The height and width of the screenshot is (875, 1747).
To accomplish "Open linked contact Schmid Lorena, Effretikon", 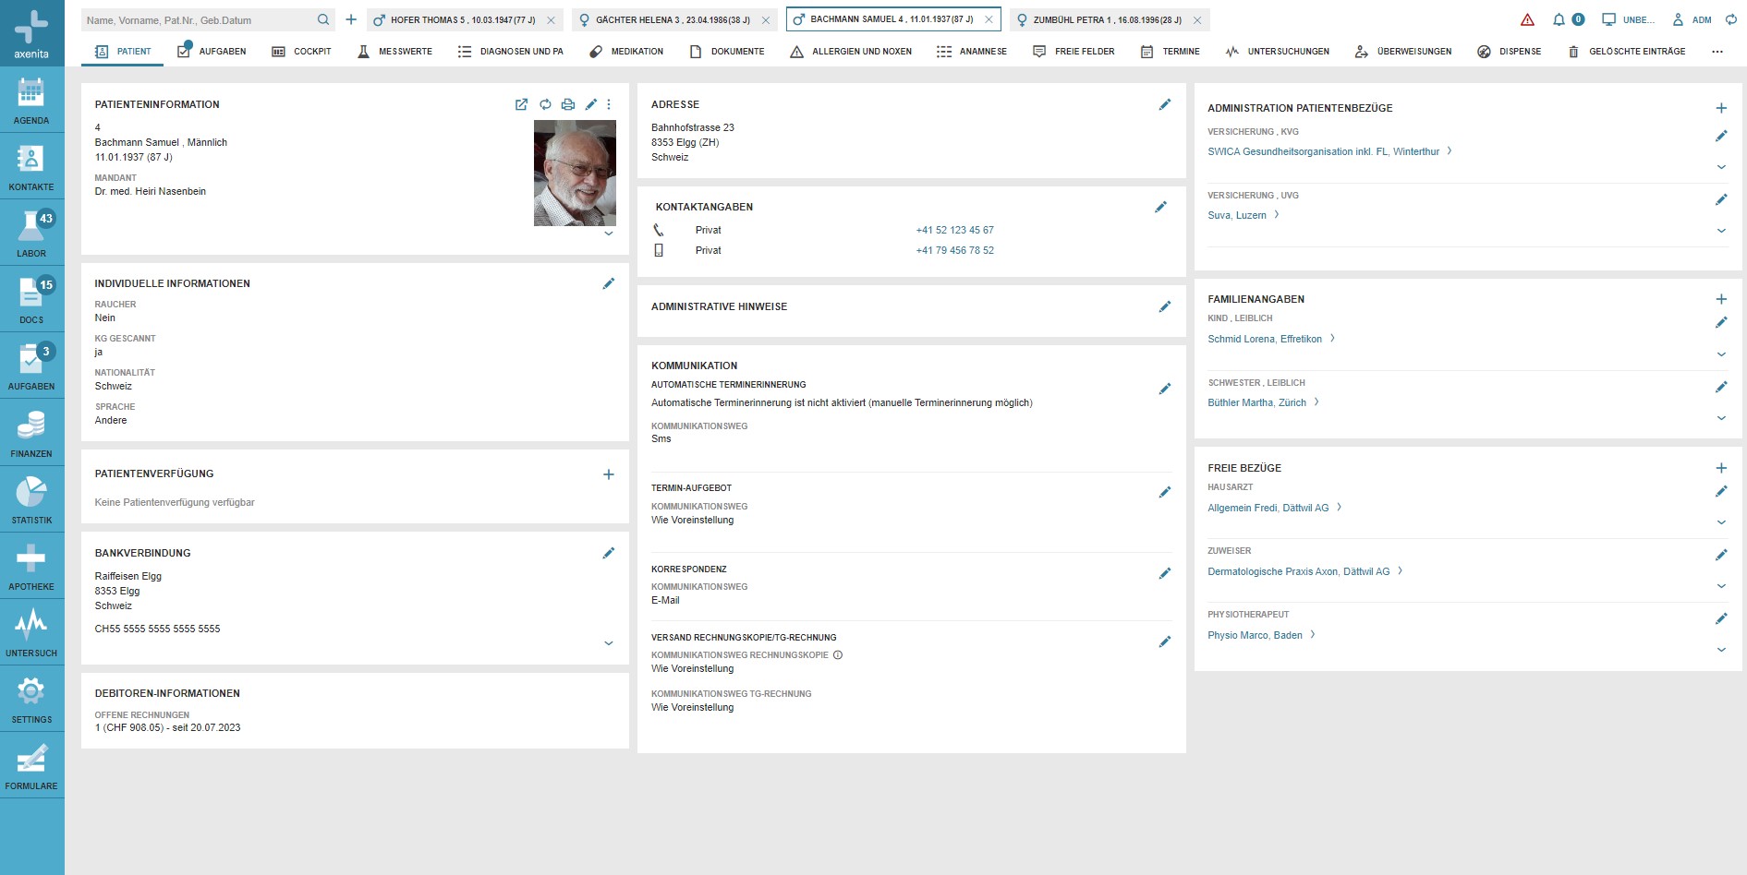I will (1264, 339).
